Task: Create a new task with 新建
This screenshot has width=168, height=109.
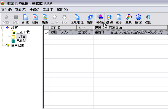Action: (25, 19)
